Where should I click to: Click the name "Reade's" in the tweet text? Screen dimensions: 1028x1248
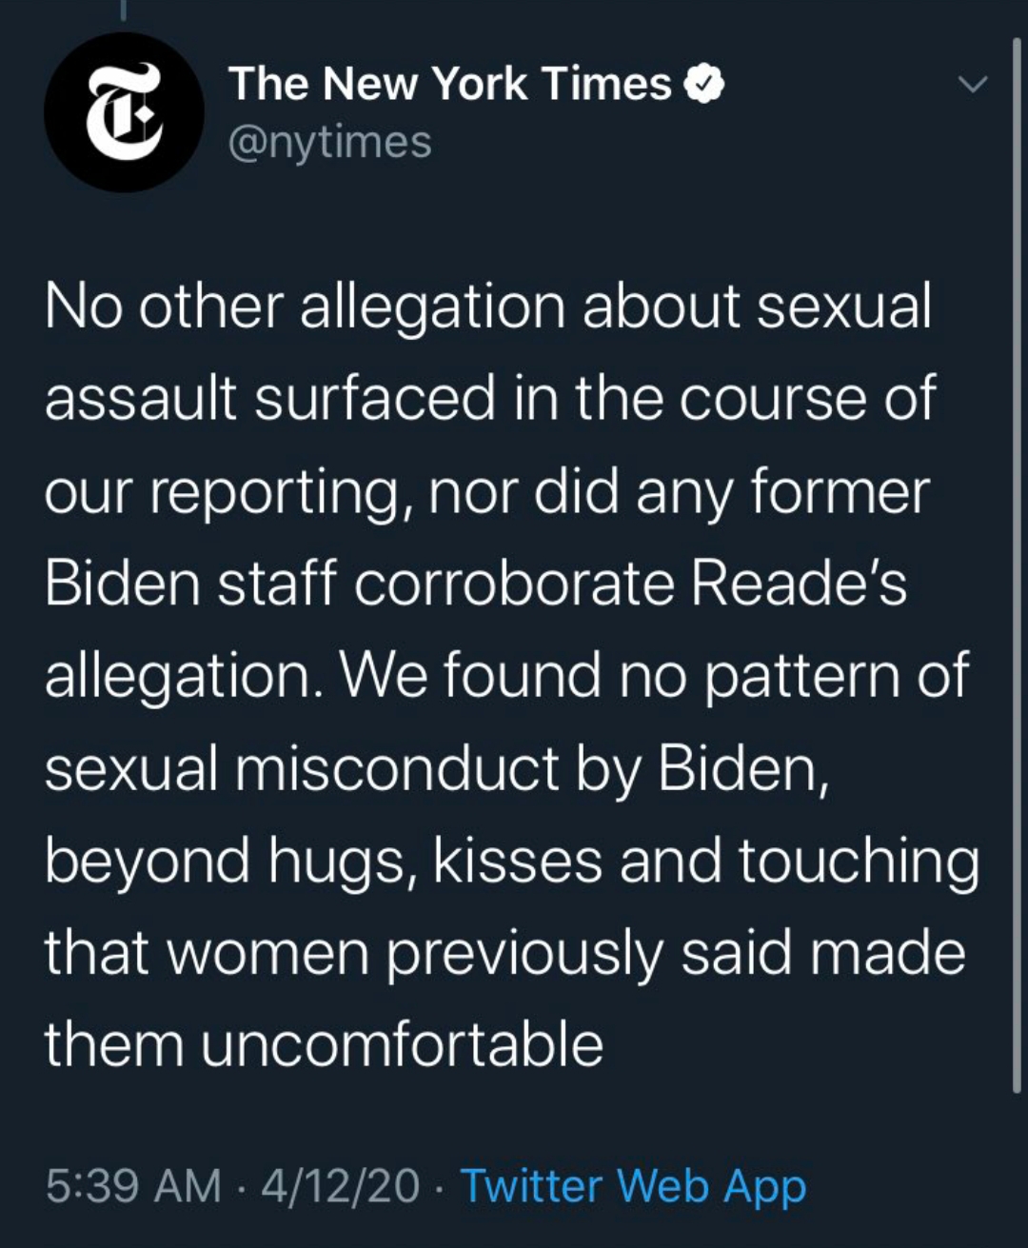(x=799, y=583)
